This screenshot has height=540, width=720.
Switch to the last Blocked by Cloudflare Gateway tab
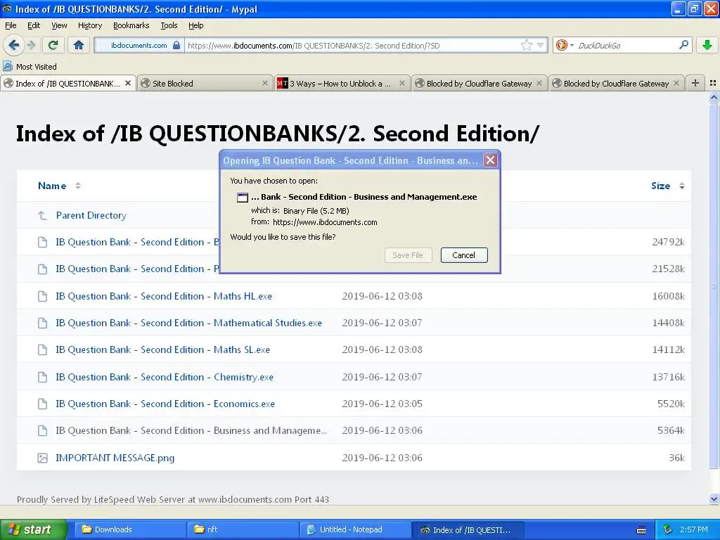(x=616, y=84)
